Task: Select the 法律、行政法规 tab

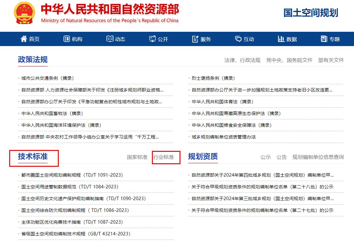Action: [x=242, y=60]
